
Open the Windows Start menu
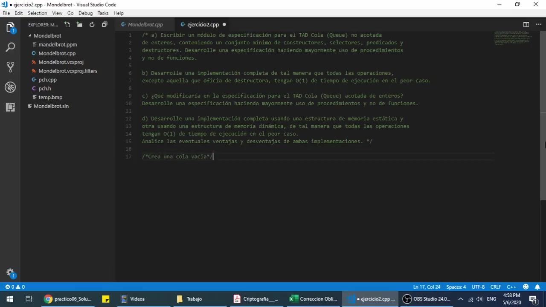(10, 299)
